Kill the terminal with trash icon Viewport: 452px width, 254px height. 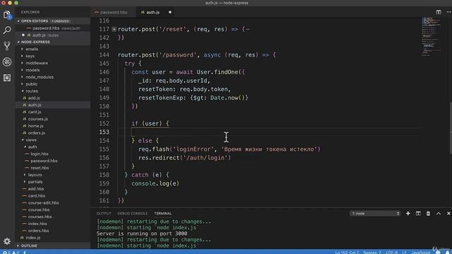point(428,213)
